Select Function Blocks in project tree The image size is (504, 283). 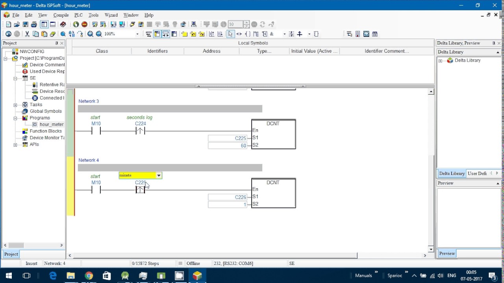point(46,131)
